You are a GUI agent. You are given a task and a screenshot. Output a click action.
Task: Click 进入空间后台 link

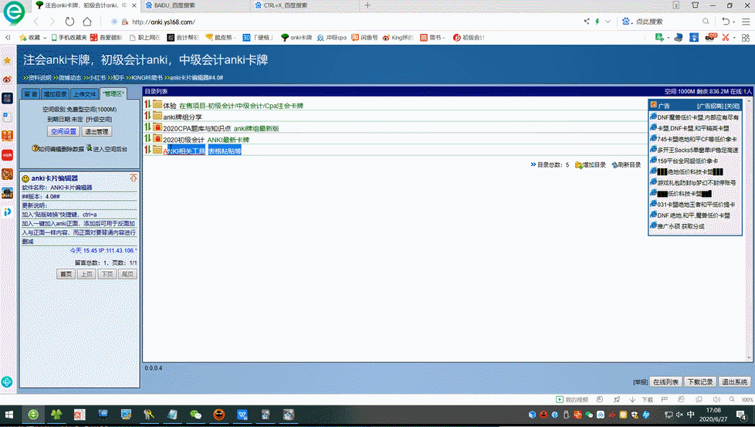(x=107, y=149)
